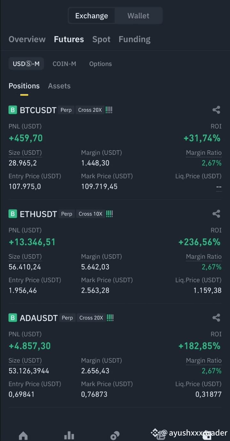Open the home icon in bottom bar

23,436
